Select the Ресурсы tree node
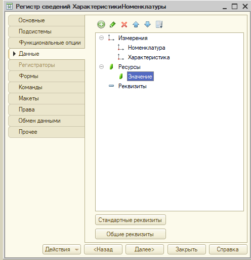Image resolution: width=251 pixels, height=260 pixels. pyautogui.click(x=130, y=67)
